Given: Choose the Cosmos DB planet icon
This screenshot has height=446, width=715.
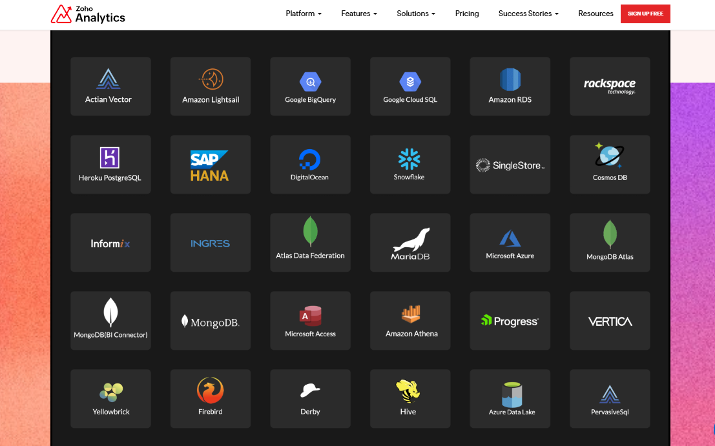Looking at the screenshot, I should coord(609,156).
